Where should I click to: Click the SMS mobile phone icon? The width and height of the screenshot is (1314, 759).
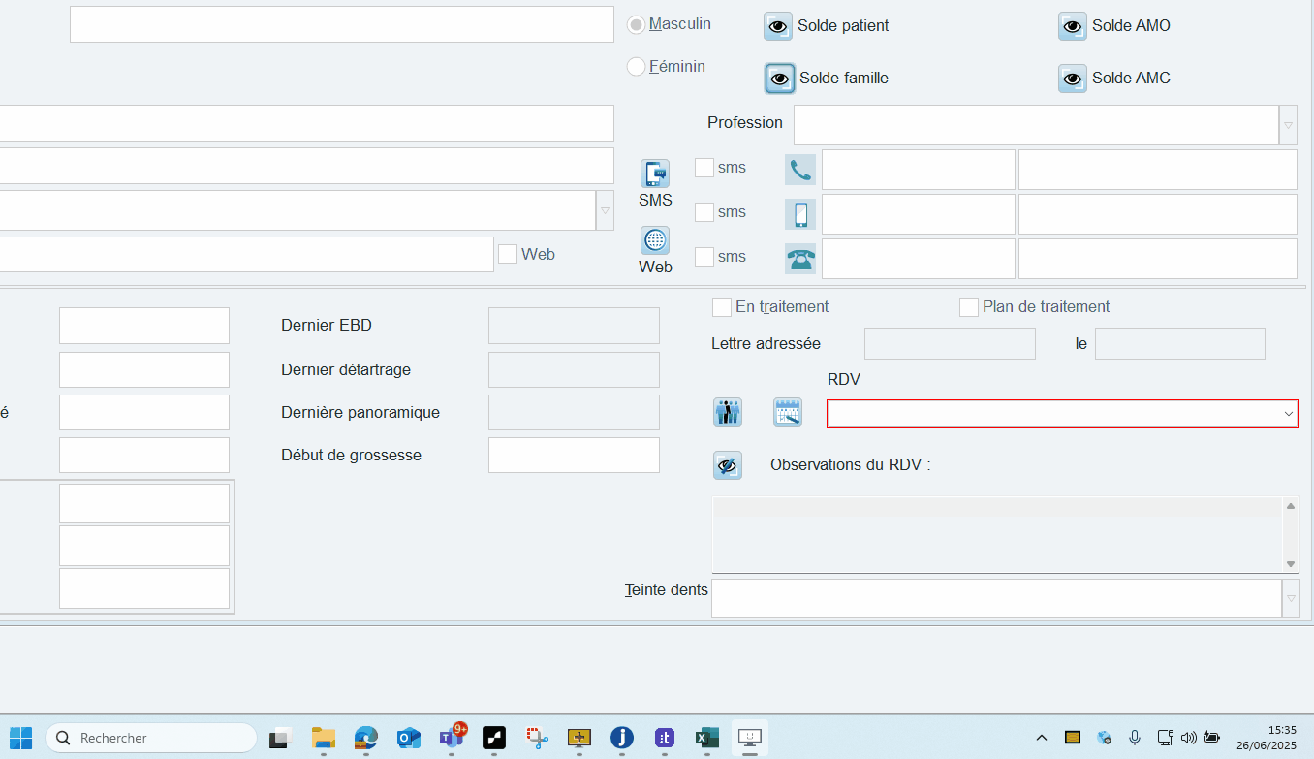(655, 174)
